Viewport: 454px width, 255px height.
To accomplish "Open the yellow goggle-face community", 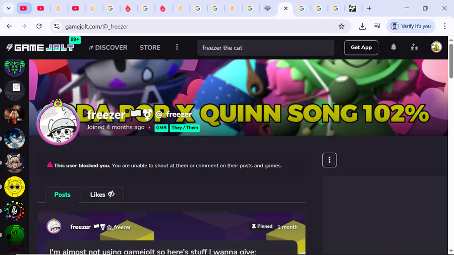I will coord(15,187).
